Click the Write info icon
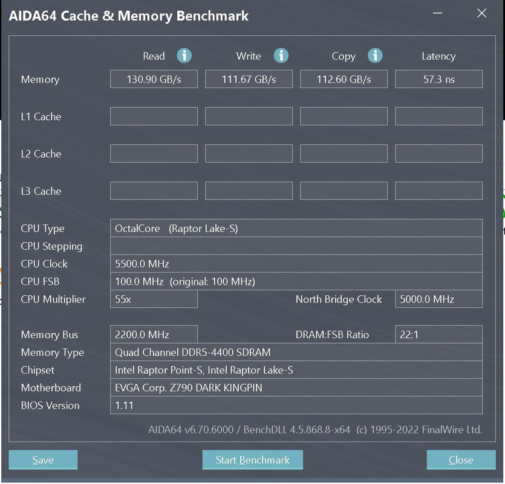This screenshot has width=505, height=484. coord(281,56)
